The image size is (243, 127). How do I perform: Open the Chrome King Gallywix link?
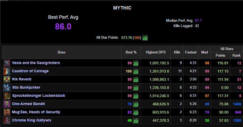[x=31, y=120]
